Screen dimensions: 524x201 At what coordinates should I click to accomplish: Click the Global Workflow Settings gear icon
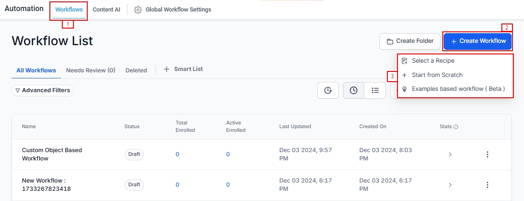(138, 10)
